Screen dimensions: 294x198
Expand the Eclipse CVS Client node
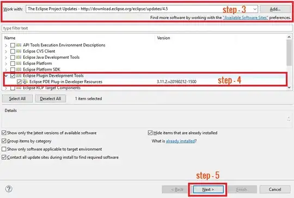[6, 52]
